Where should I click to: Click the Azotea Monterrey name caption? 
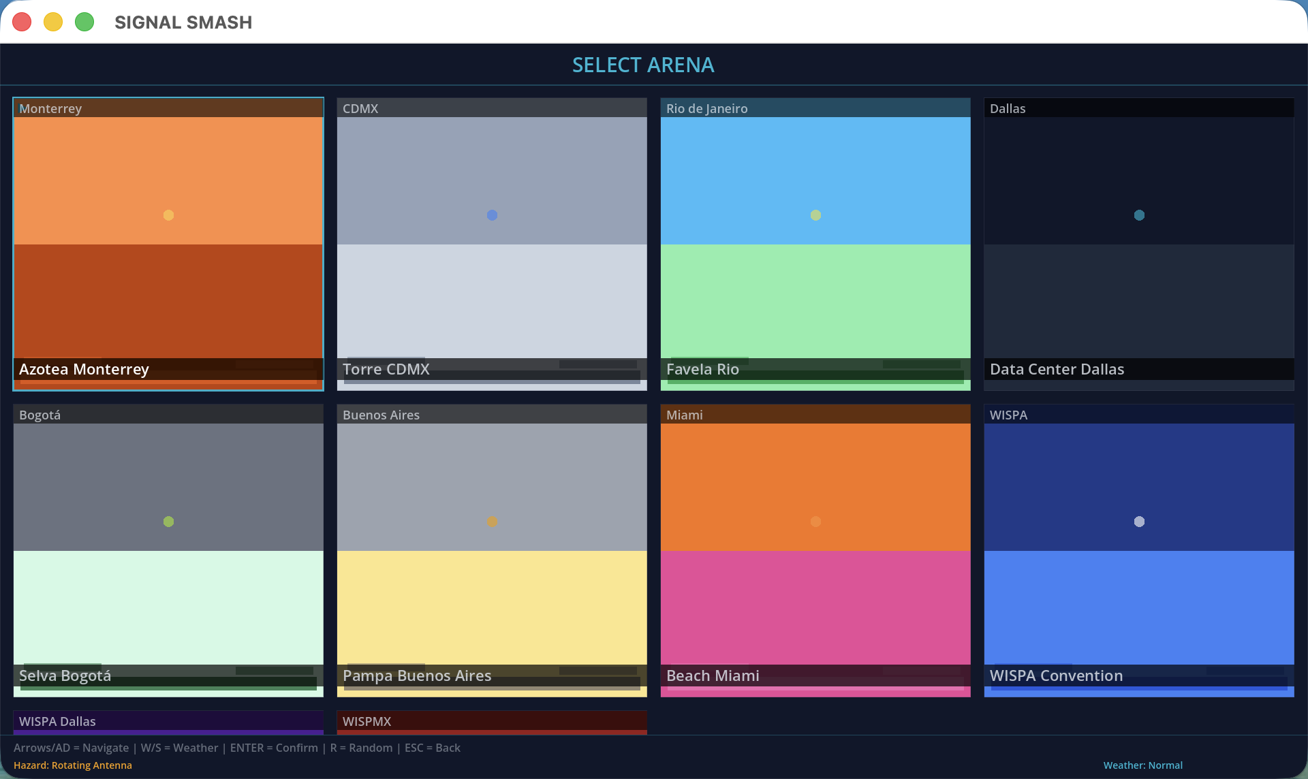(x=84, y=369)
